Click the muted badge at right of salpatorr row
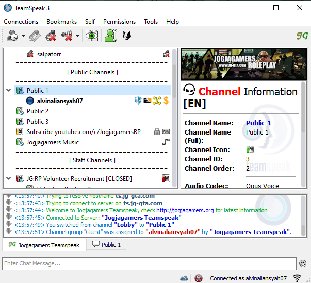 pyautogui.click(x=166, y=54)
